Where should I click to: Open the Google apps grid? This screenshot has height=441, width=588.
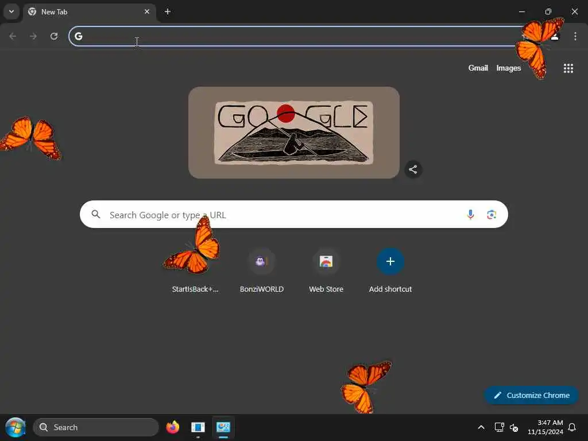[568, 68]
